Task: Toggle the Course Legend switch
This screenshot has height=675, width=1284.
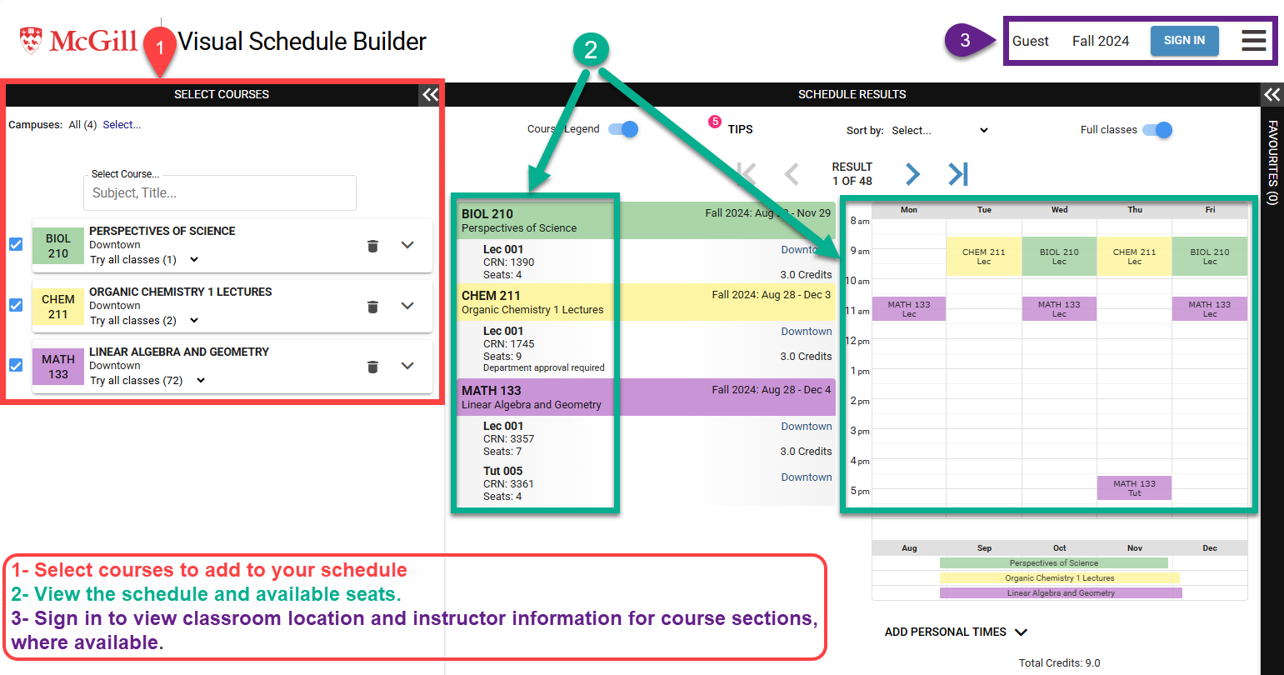Action: coord(623,129)
